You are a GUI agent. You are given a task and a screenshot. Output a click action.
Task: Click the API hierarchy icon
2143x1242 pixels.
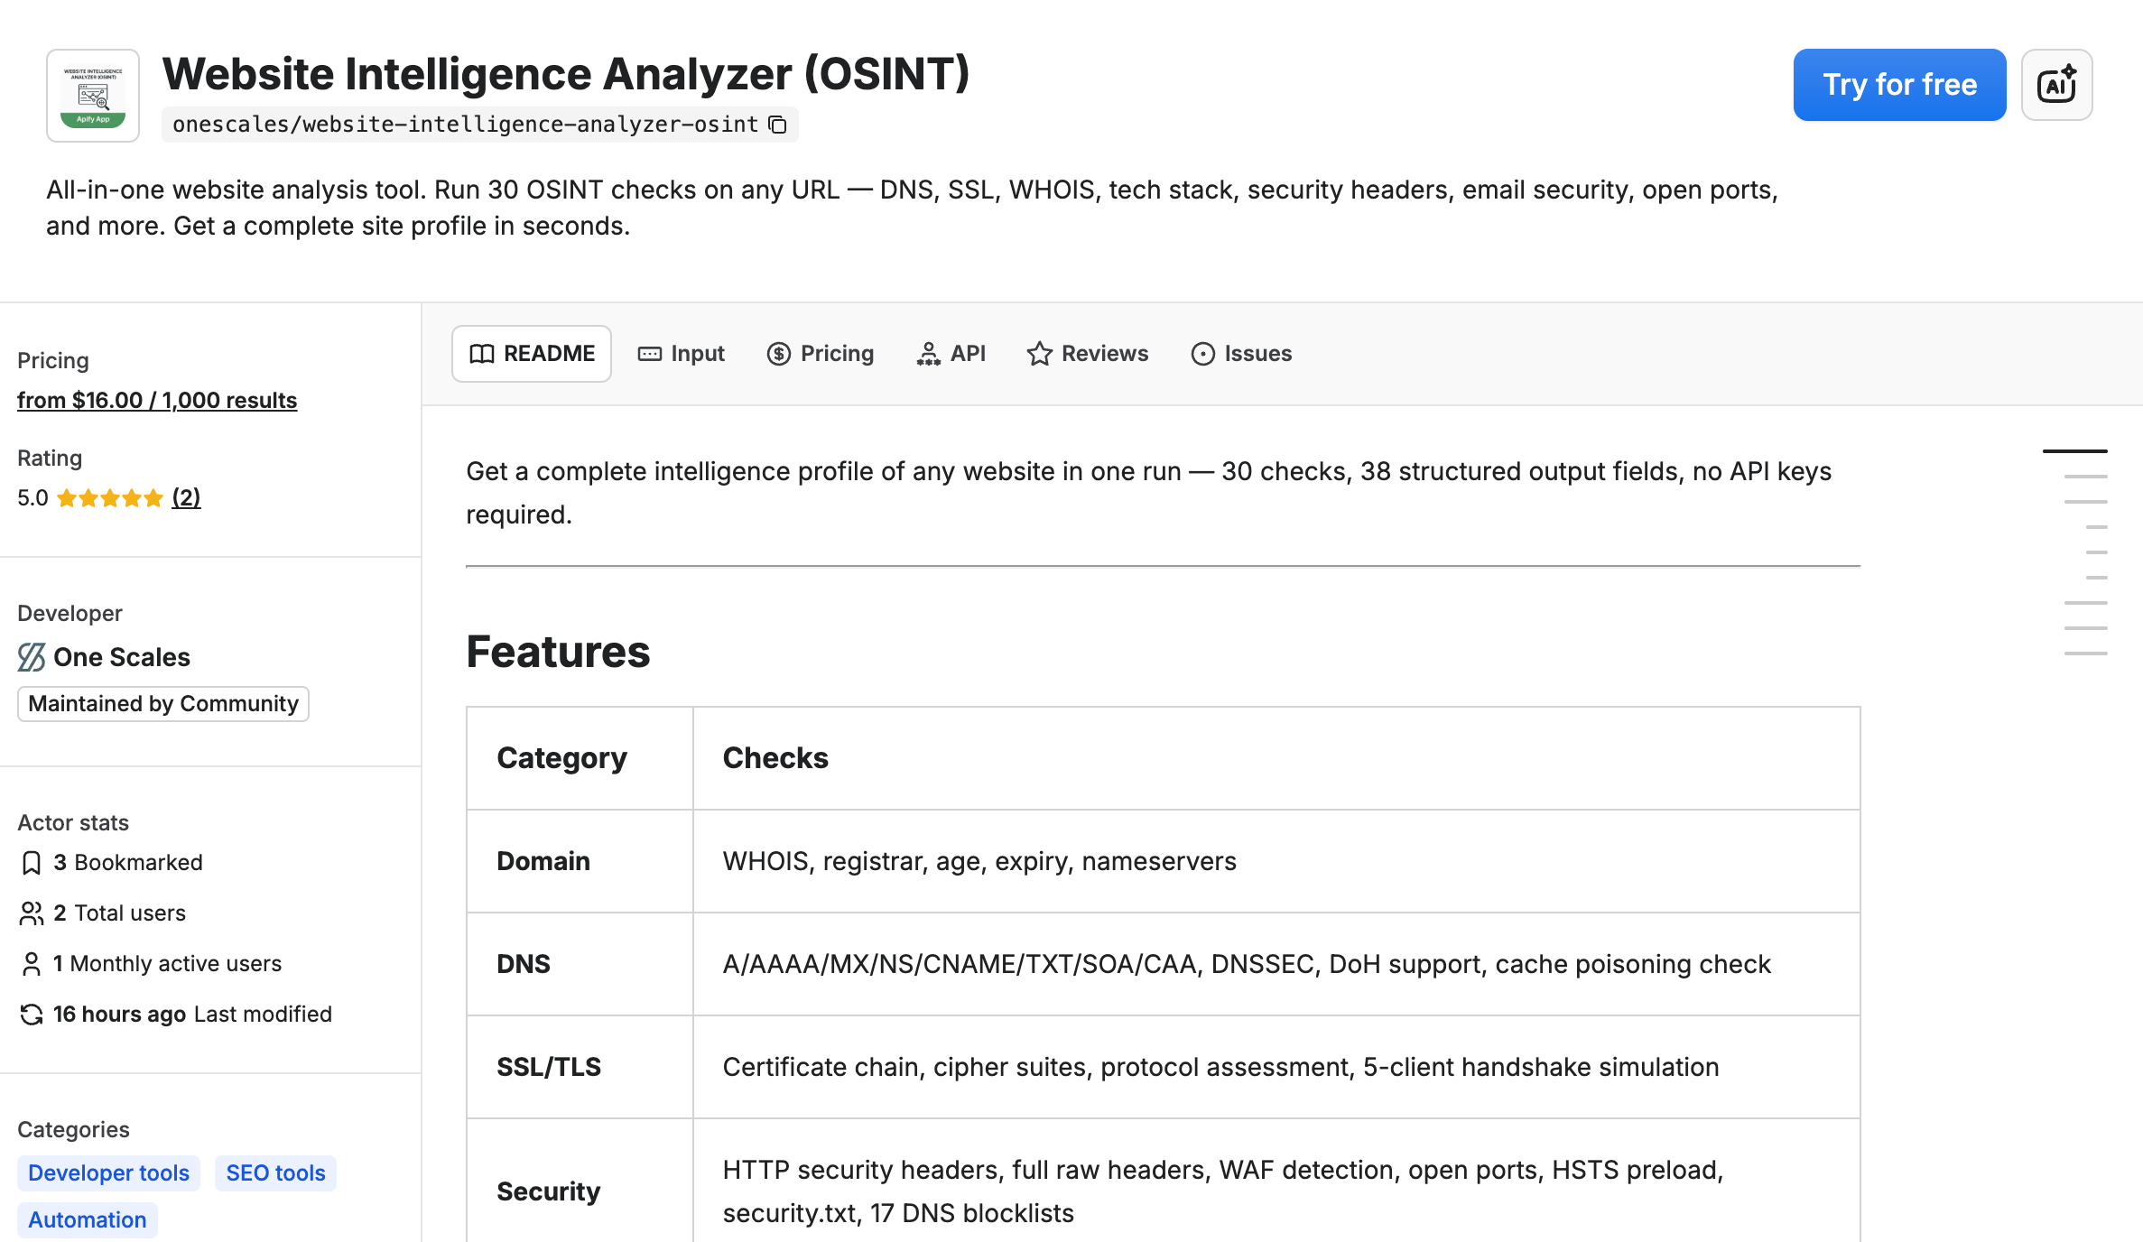pos(927,353)
